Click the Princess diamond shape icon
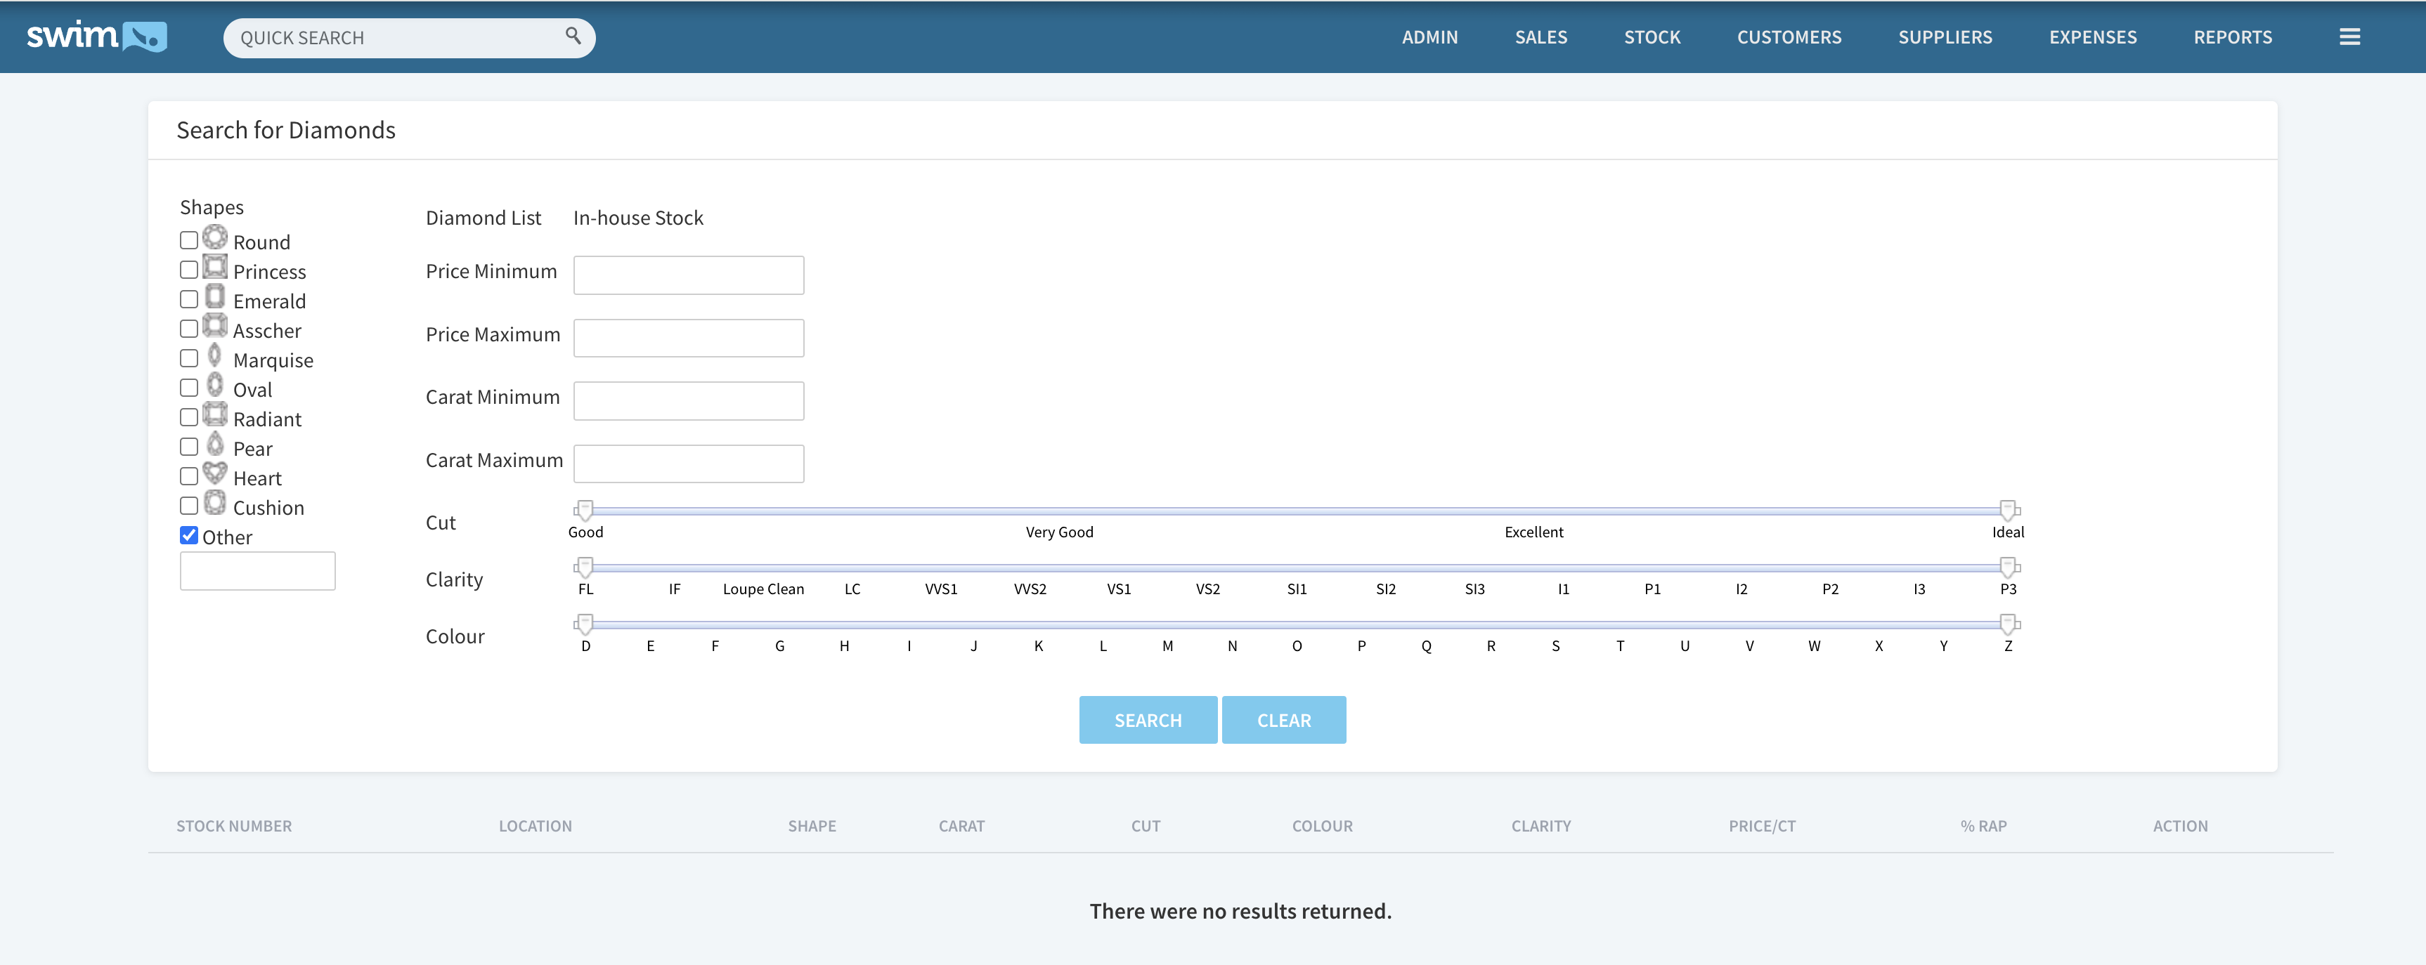This screenshot has width=2426, height=965. 215,266
